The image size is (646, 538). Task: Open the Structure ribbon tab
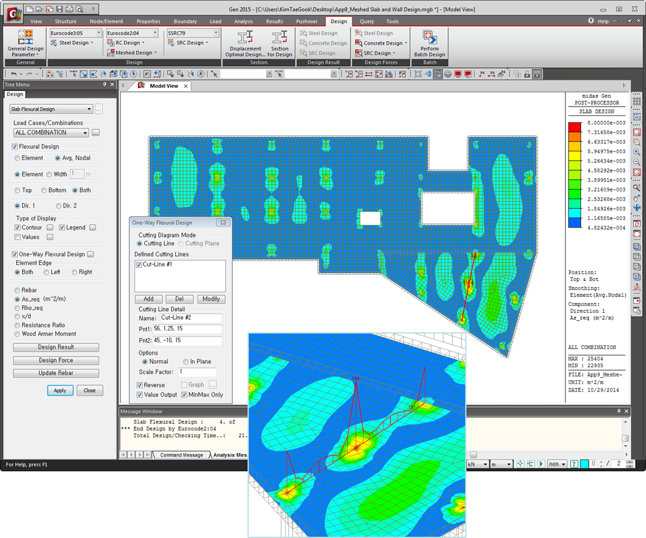coord(65,21)
